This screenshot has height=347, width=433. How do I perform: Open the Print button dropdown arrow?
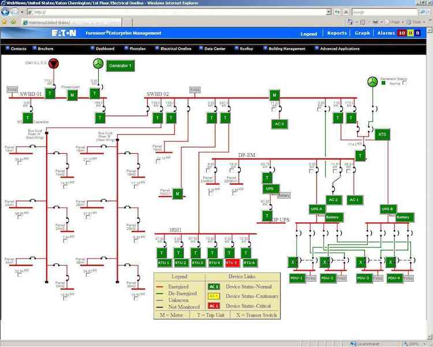tap(382, 22)
